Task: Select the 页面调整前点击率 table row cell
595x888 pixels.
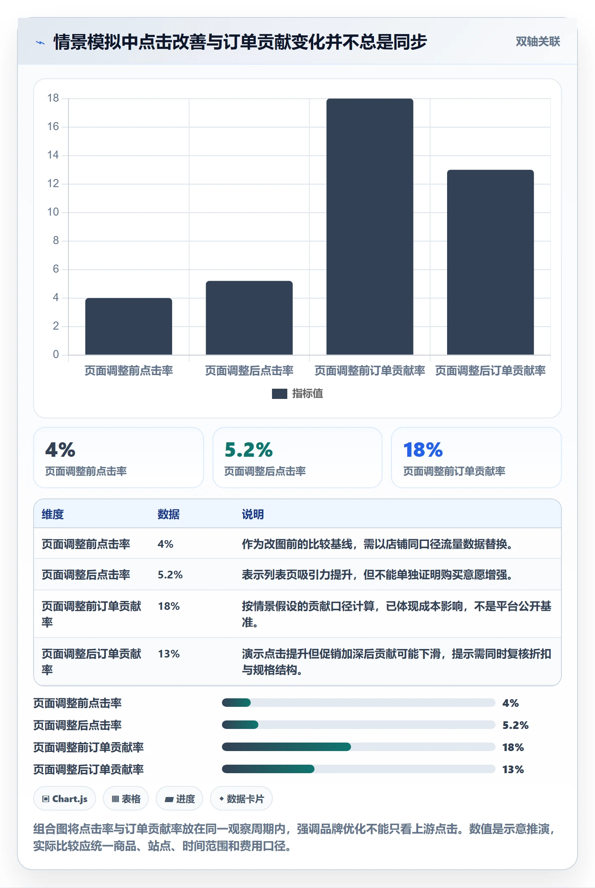Action: tap(86, 544)
